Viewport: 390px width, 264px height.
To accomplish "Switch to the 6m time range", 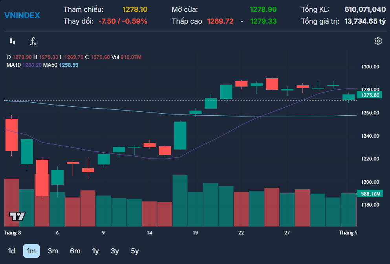I will [x=75, y=251].
